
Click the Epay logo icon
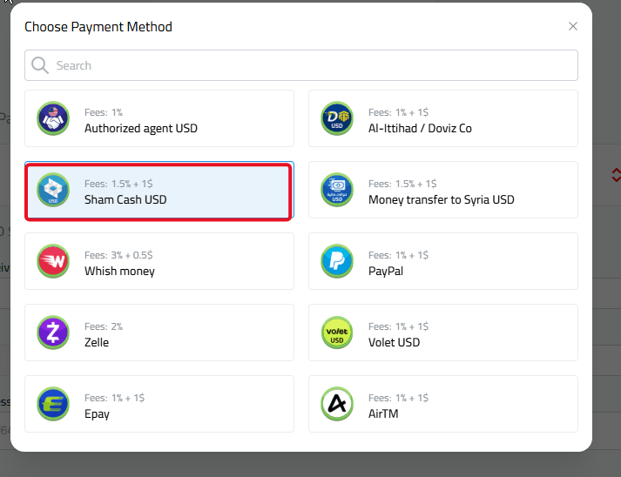(x=53, y=404)
